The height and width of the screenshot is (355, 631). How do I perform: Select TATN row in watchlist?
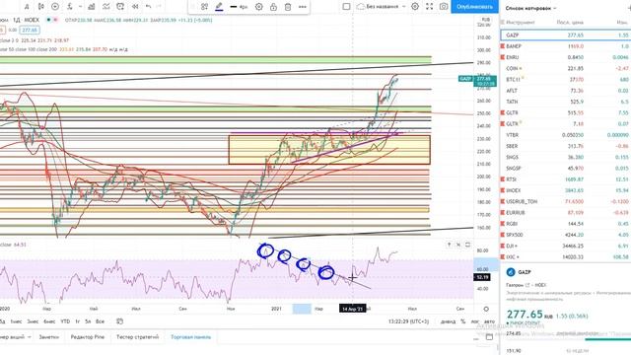[x=565, y=102]
